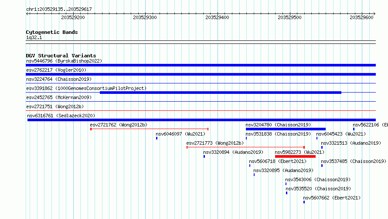The height and width of the screenshot is (219, 388).
Task: Select the small blue nsv3537485 marker
Action: [x=322, y=166]
